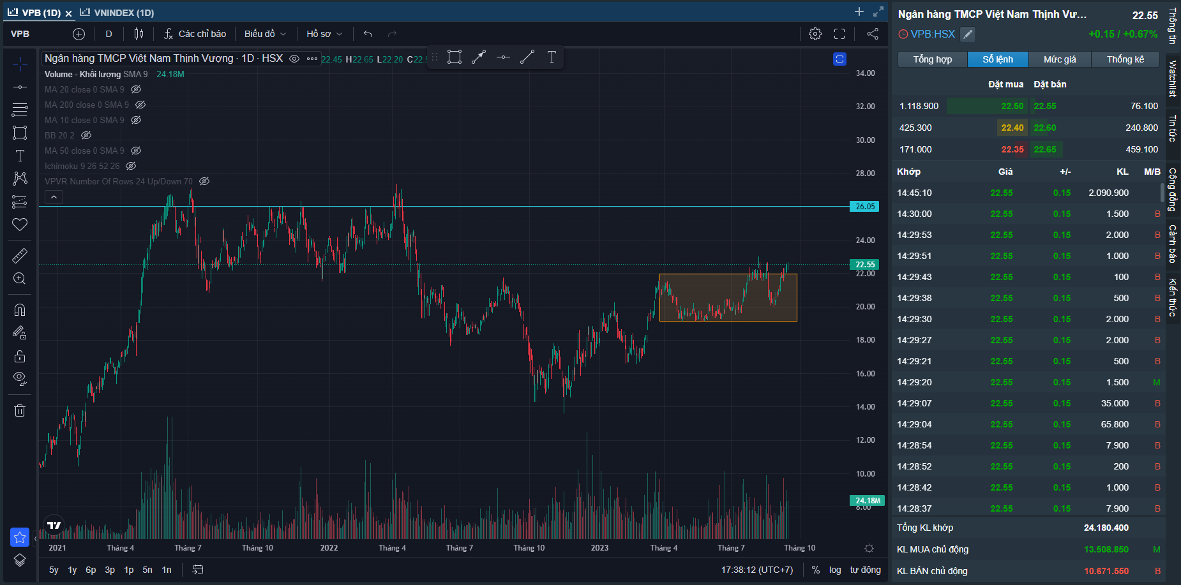The image size is (1181, 585).
Task: Select the ruler measure tool
Action: click(20, 256)
